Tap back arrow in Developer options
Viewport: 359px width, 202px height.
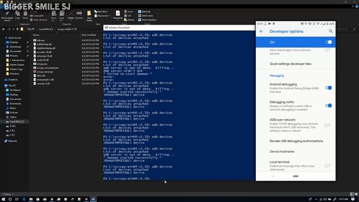coord(261,31)
